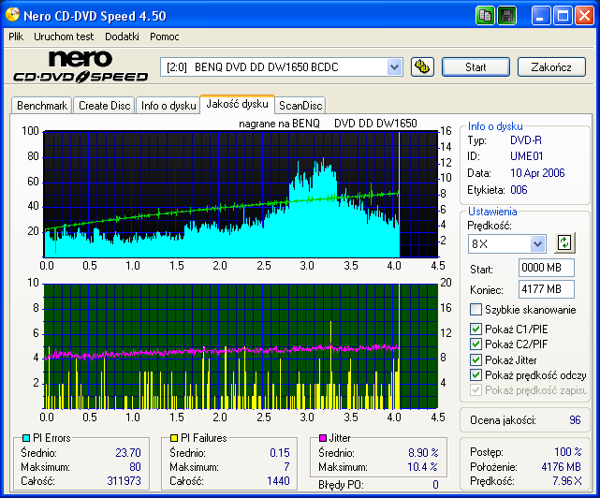This screenshot has height=498, width=600.
Task: Click the Etykieta value 006
Action: tap(519, 190)
